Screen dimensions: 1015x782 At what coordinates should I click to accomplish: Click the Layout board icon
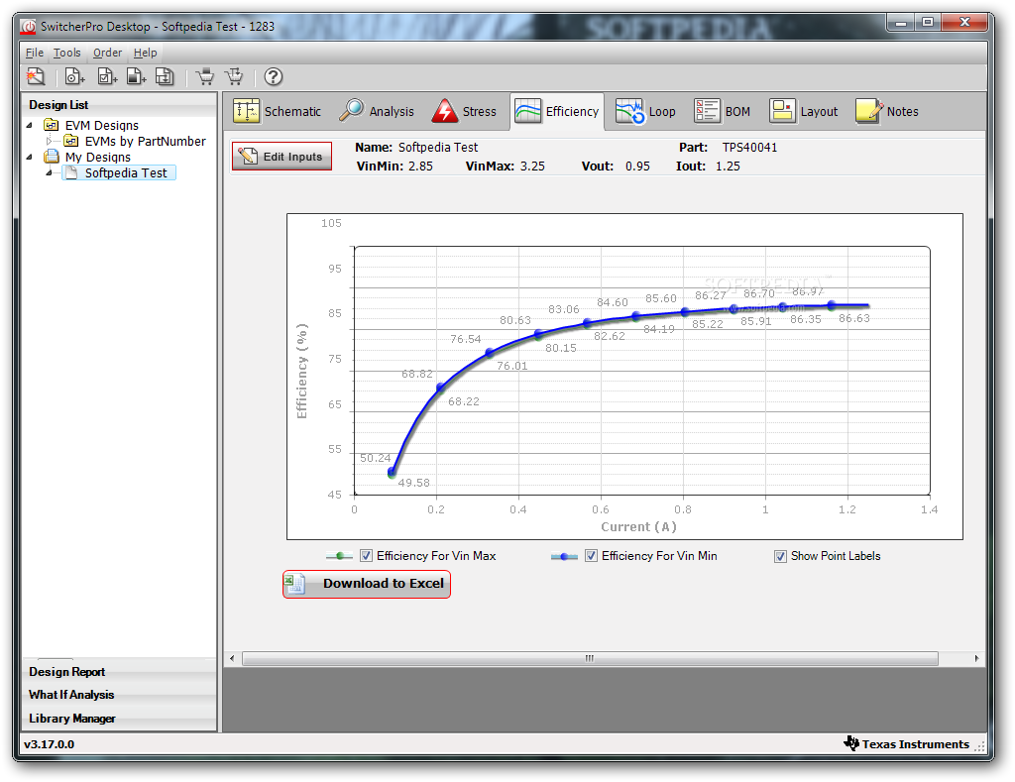782,111
